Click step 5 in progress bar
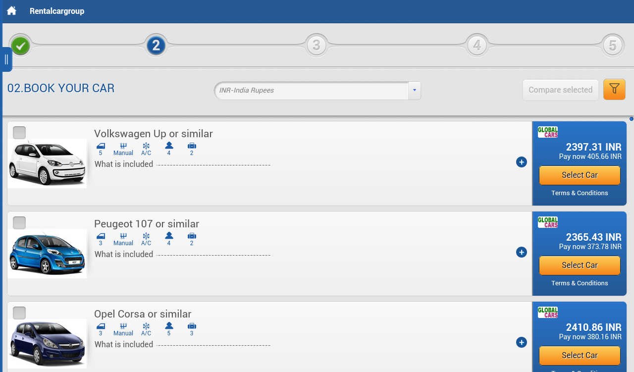 pos(613,46)
